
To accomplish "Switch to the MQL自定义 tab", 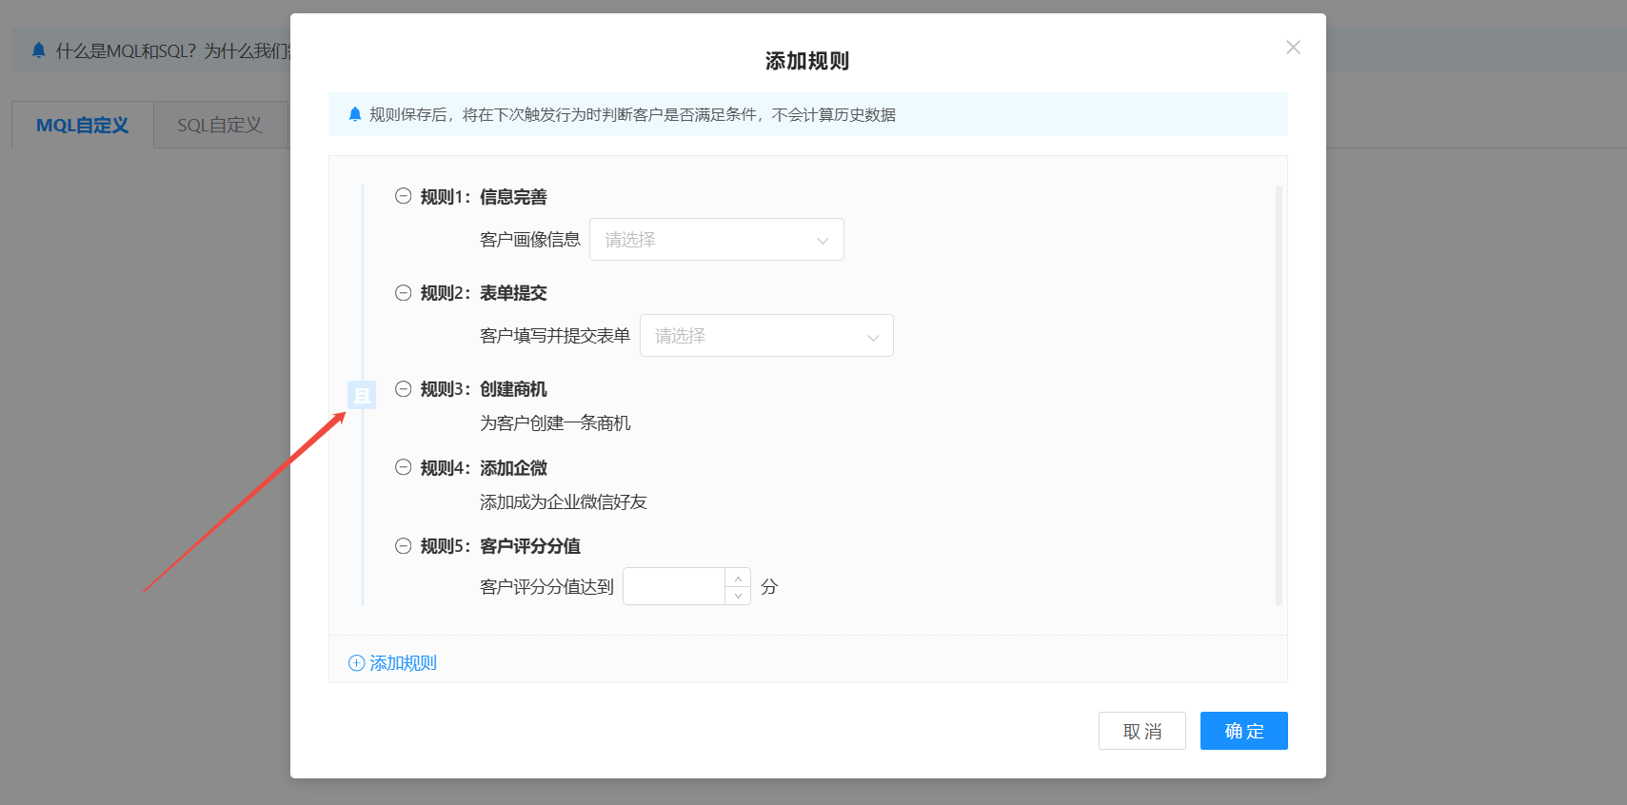I will [x=82, y=125].
